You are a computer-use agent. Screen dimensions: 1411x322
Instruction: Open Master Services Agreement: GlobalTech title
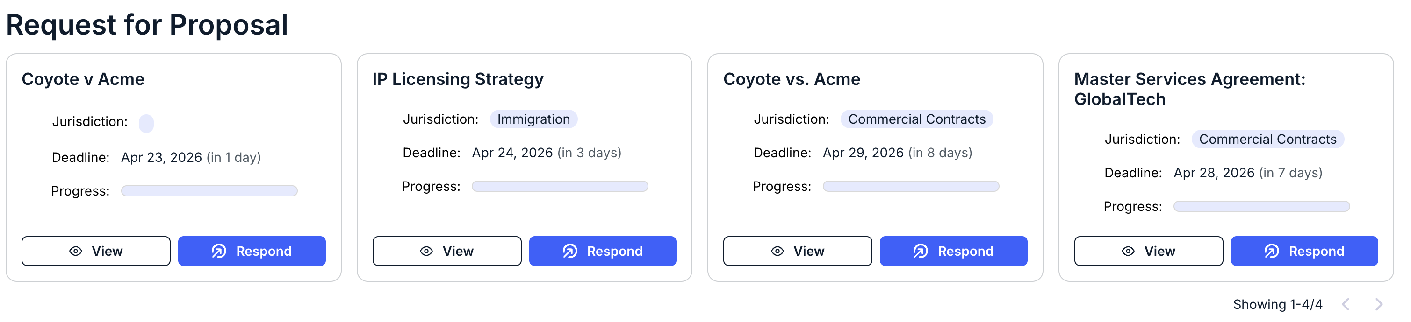pos(1190,89)
